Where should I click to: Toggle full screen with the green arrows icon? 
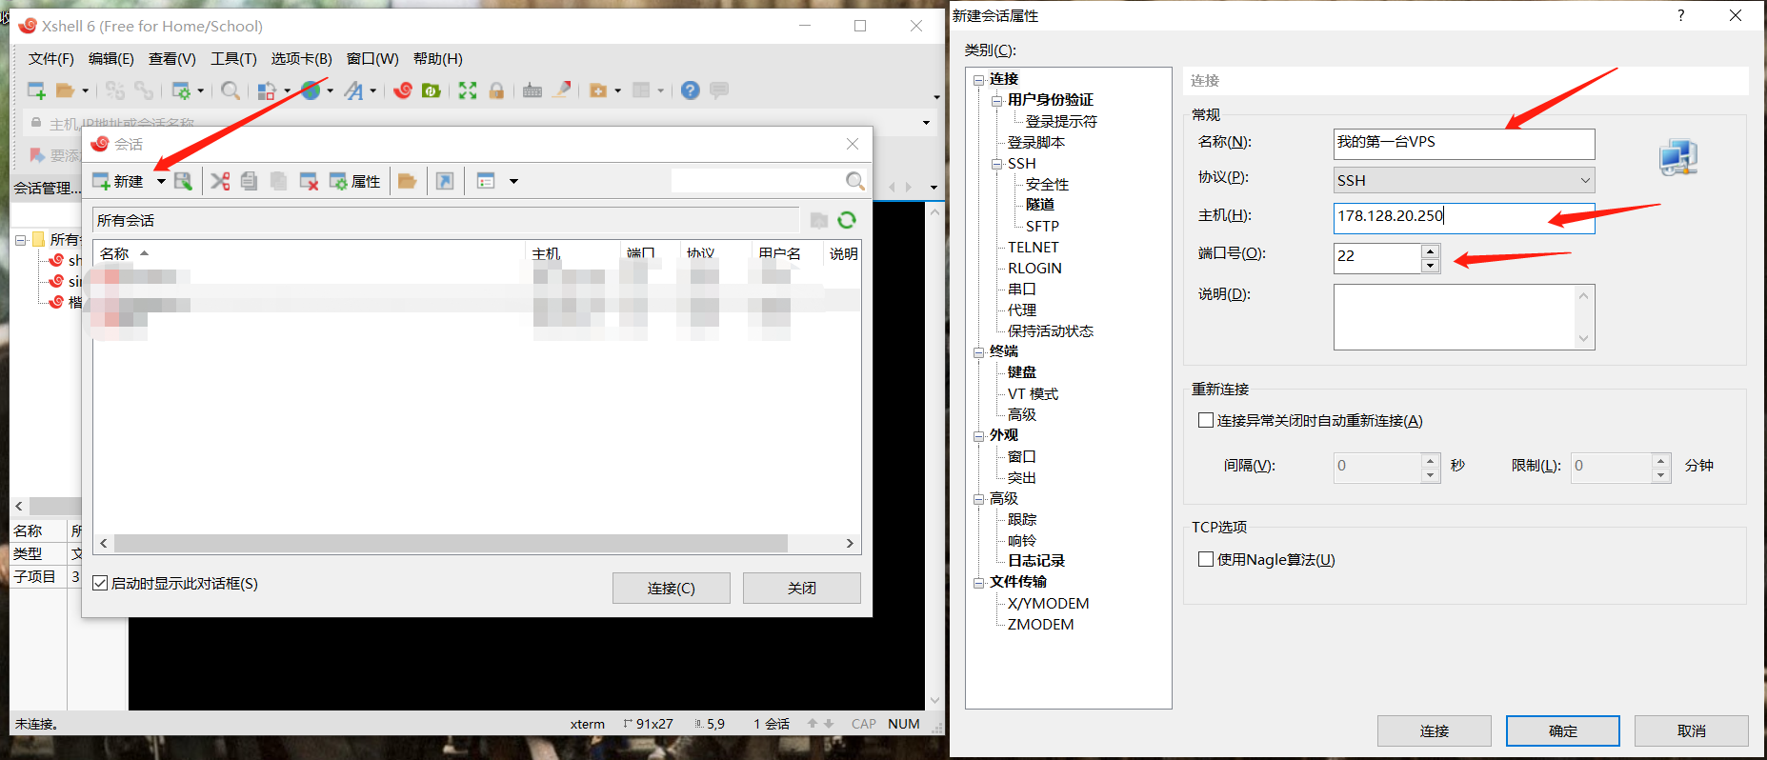468,90
